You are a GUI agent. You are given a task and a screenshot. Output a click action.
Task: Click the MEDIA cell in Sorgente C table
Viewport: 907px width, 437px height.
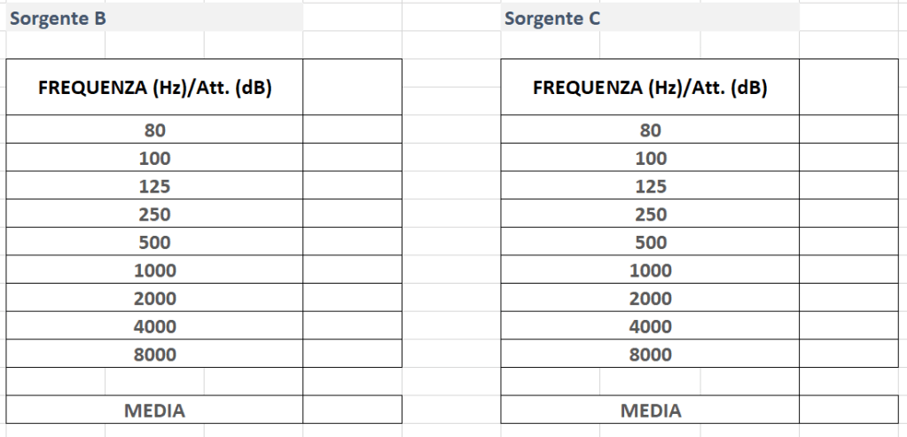[650, 410]
